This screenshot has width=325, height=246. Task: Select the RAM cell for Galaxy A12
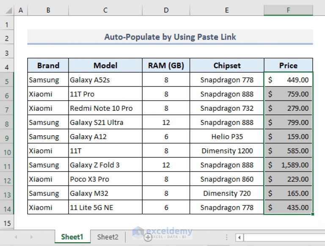166,137
